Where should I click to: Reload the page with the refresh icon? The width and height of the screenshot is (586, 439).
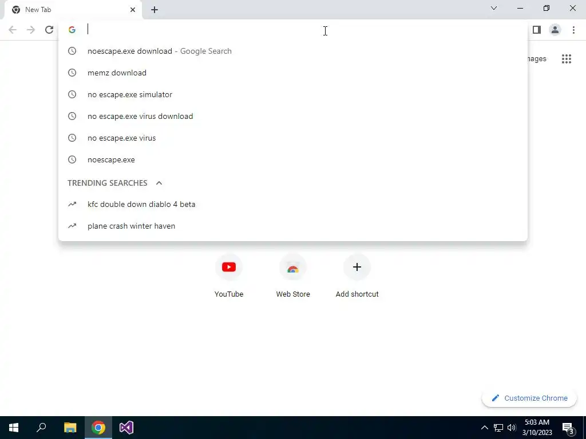click(x=49, y=30)
